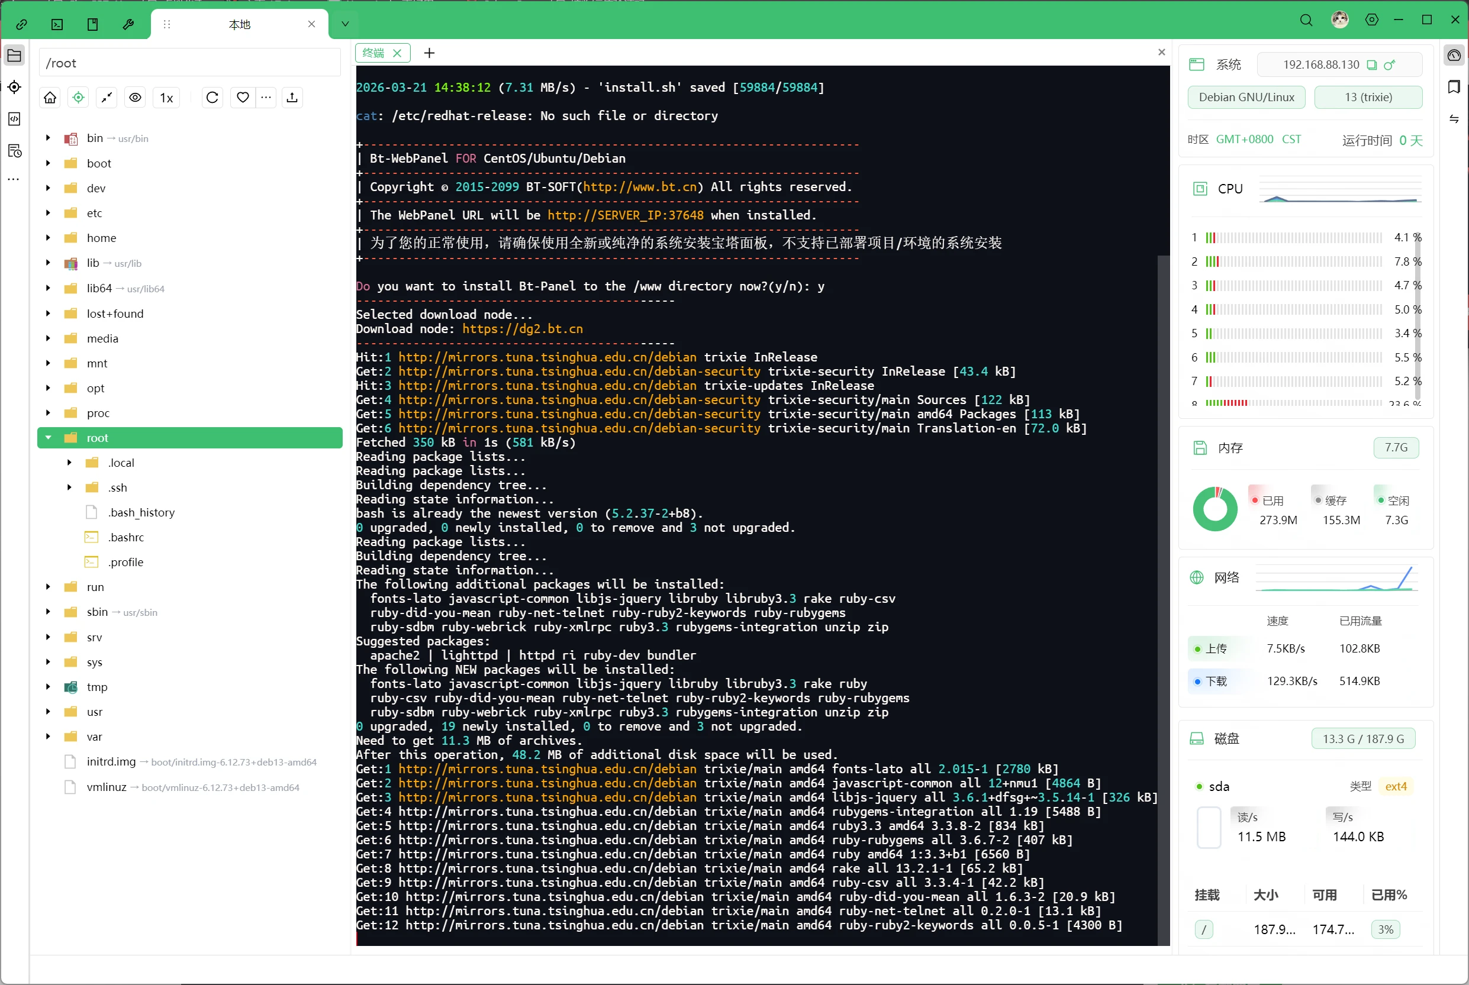Click the upload icon in file toolbar
This screenshot has width=1469, height=985.
[x=292, y=98]
